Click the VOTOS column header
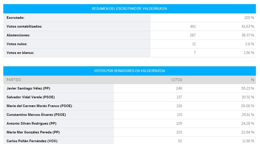This screenshot has height=144, width=260. 177,80
